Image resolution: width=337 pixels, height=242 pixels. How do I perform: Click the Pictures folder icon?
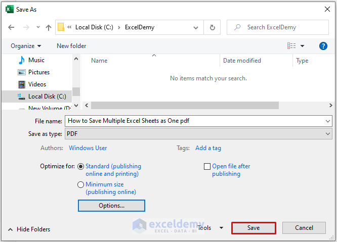21,72
